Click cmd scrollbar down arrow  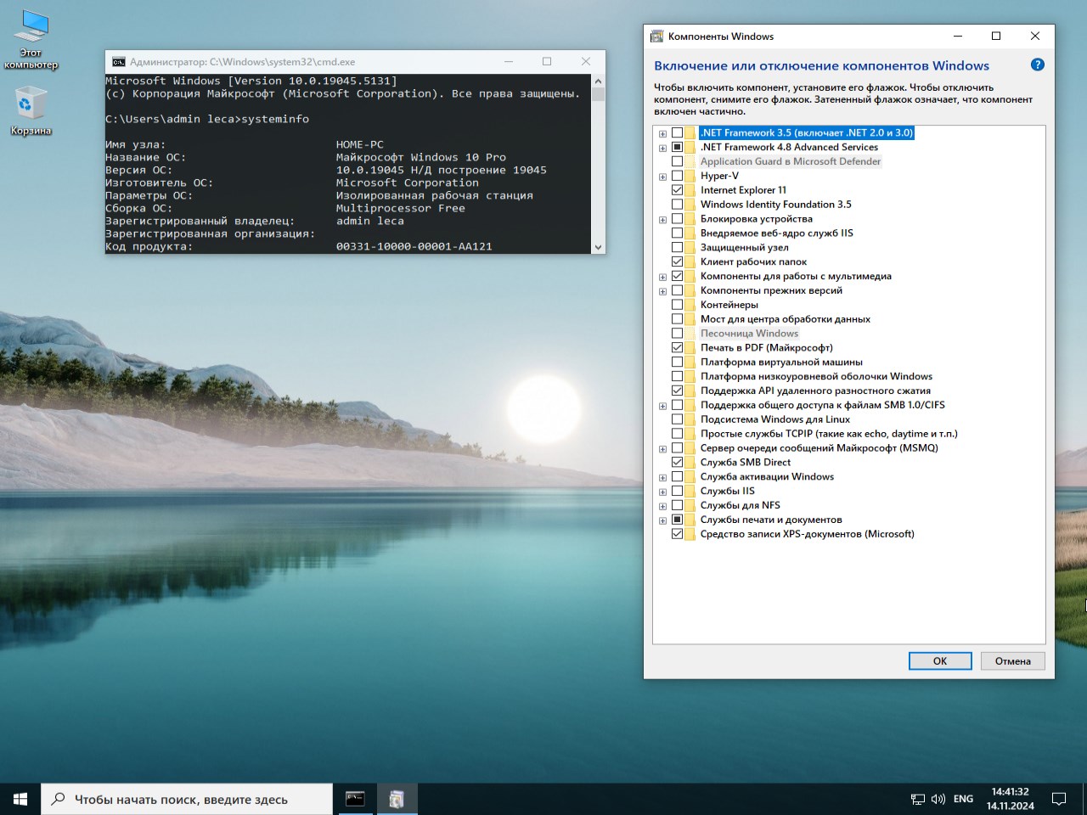598,247
